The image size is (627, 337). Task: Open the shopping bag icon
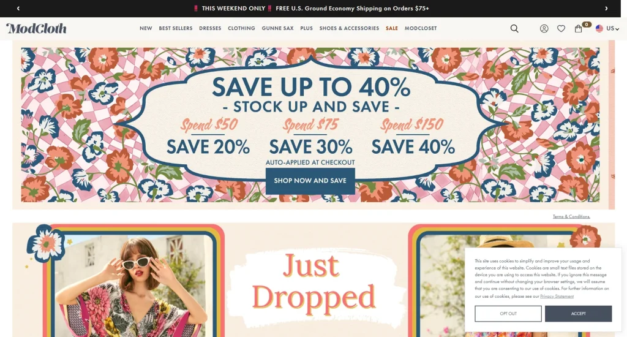(578, 28)
